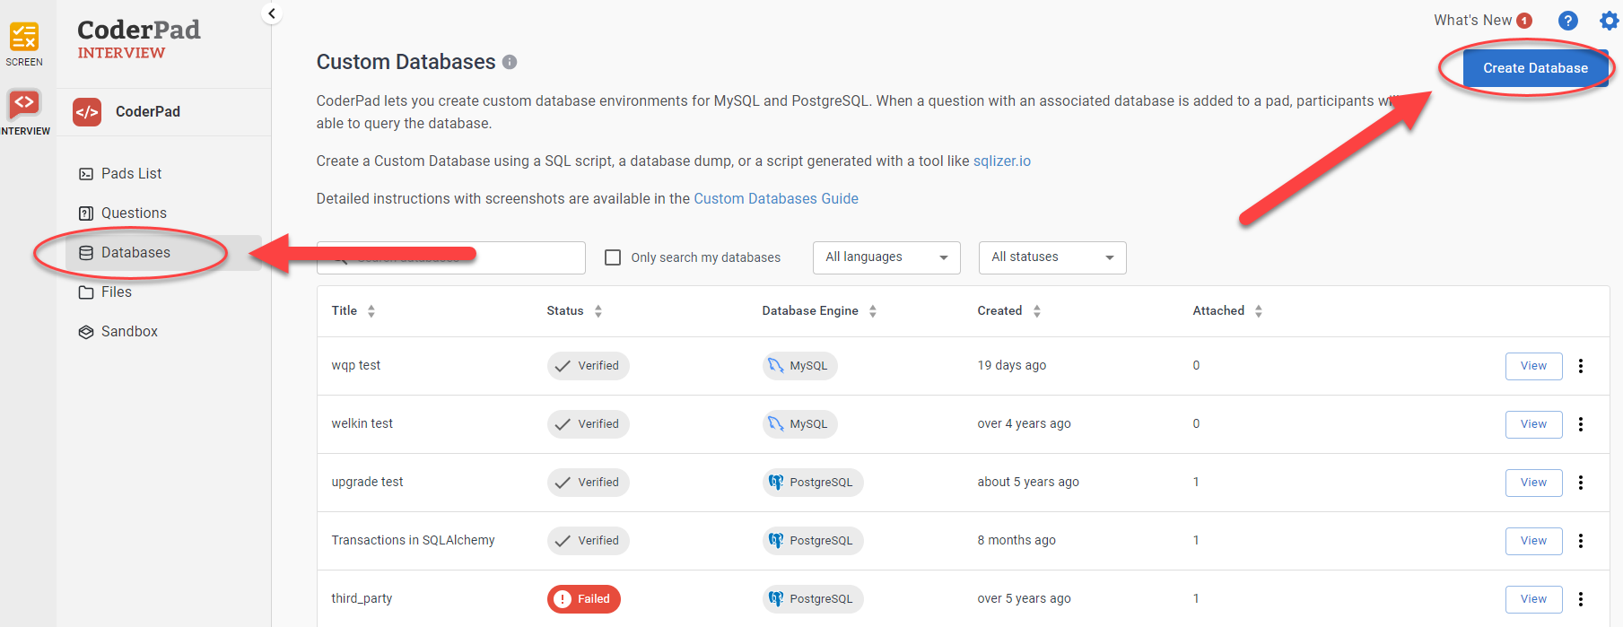Screen dimensions: 1623x627
Task: Click the View button for upgrade test
Action: [1532, 483]
